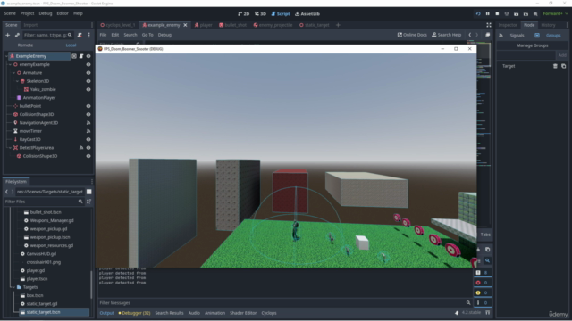
Task: Hide the Yaku_zombie mesh node
Action: [x=88, y=89]
